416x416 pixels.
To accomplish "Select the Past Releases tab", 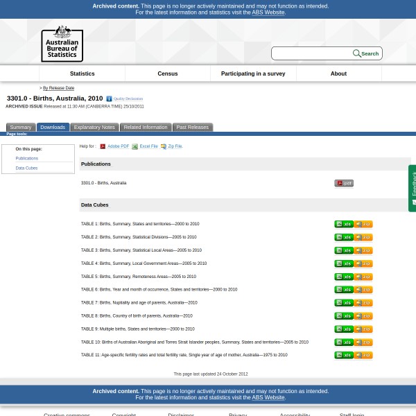I will pyautogui.click(x=192, y=128).
